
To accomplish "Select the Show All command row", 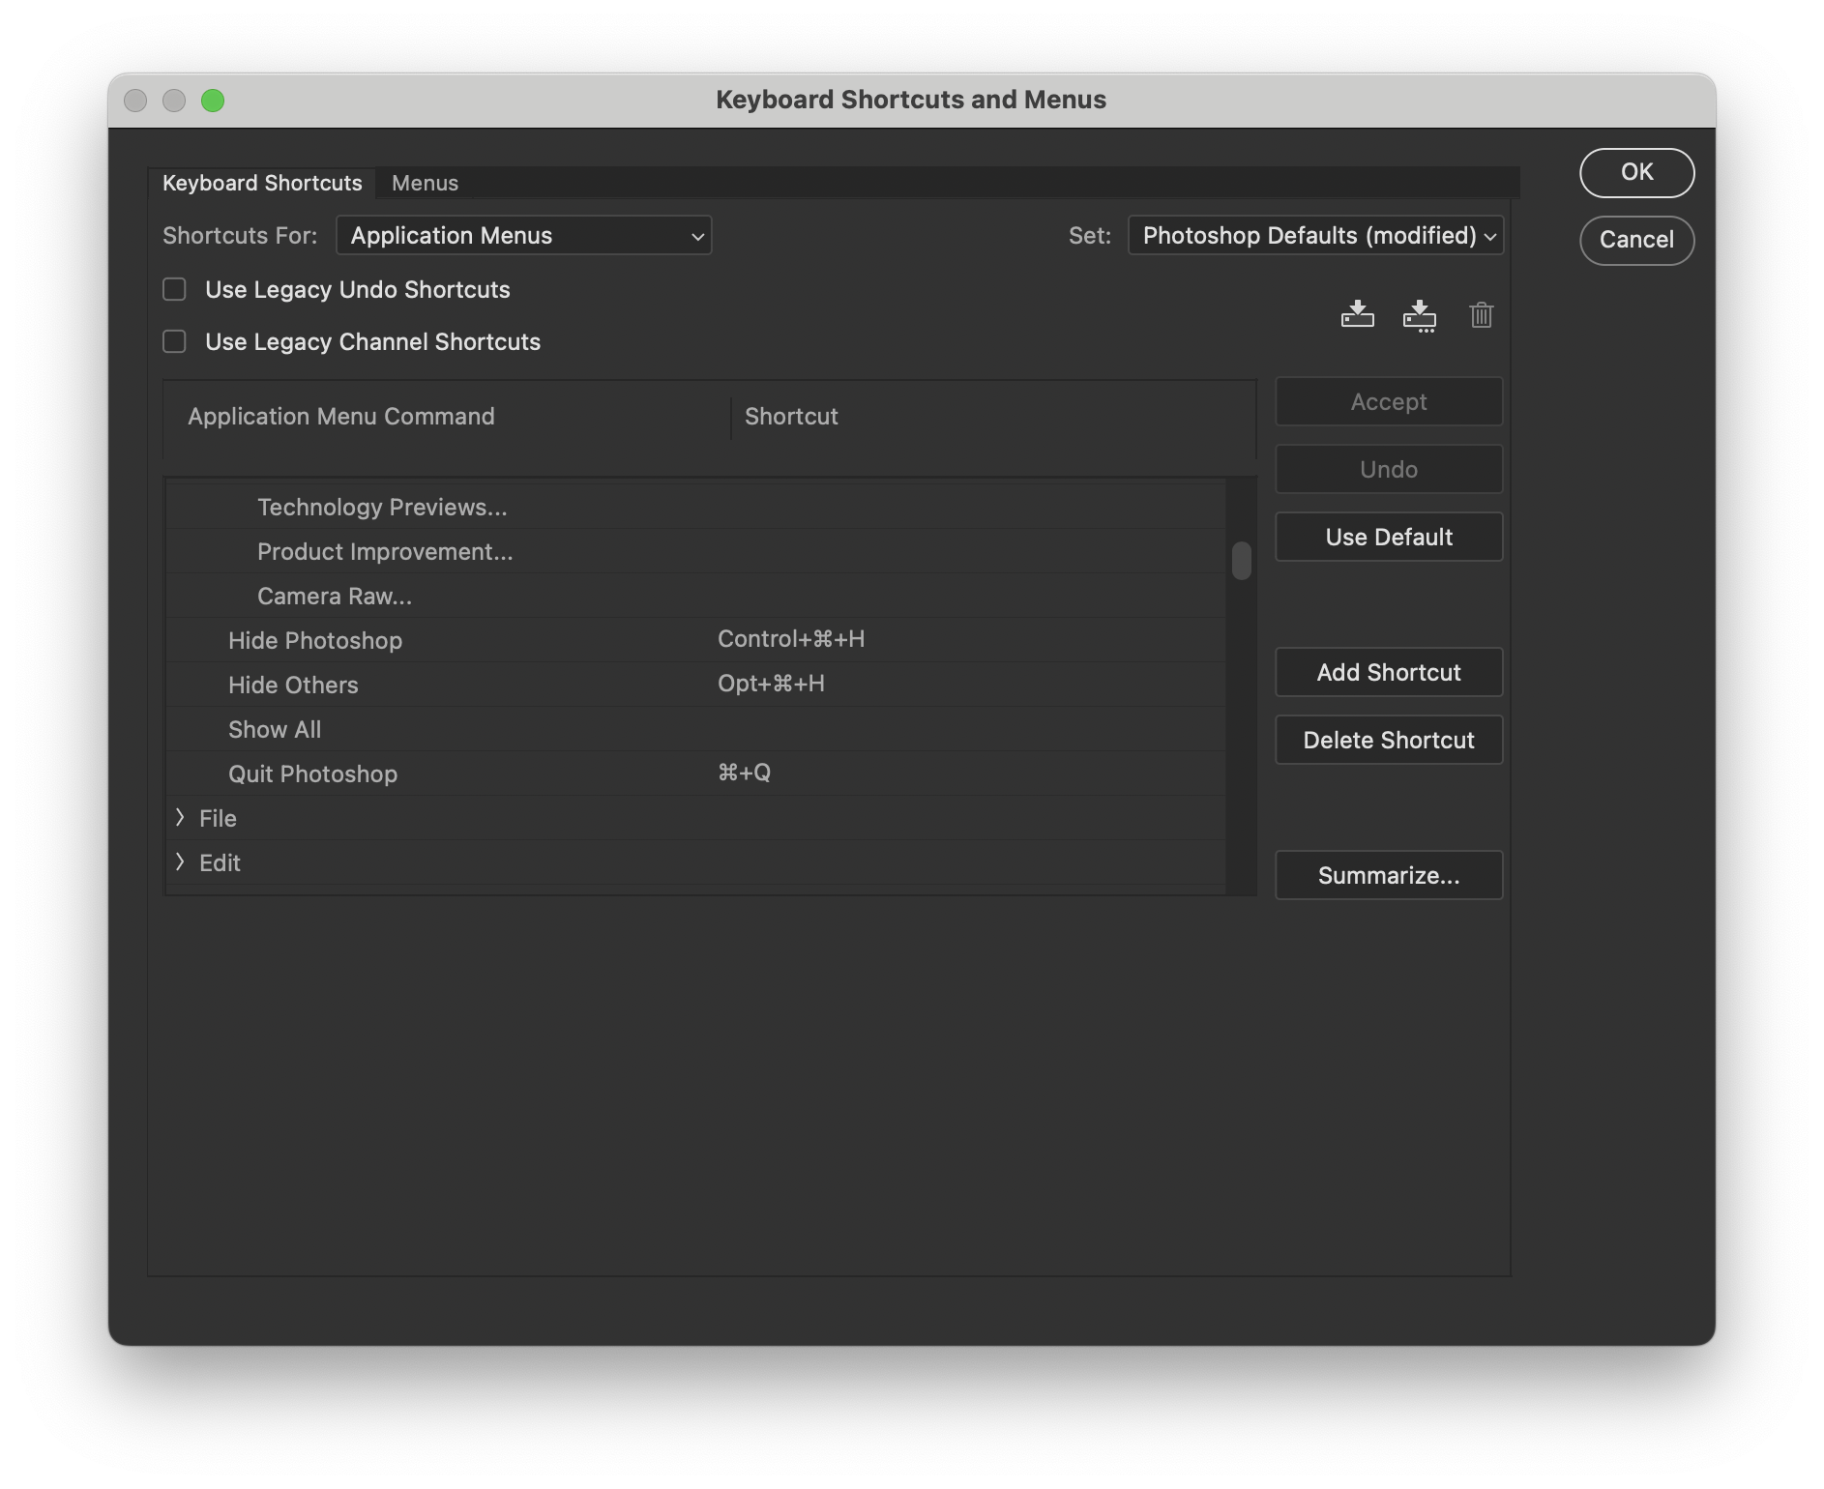I will click(696, 729).
